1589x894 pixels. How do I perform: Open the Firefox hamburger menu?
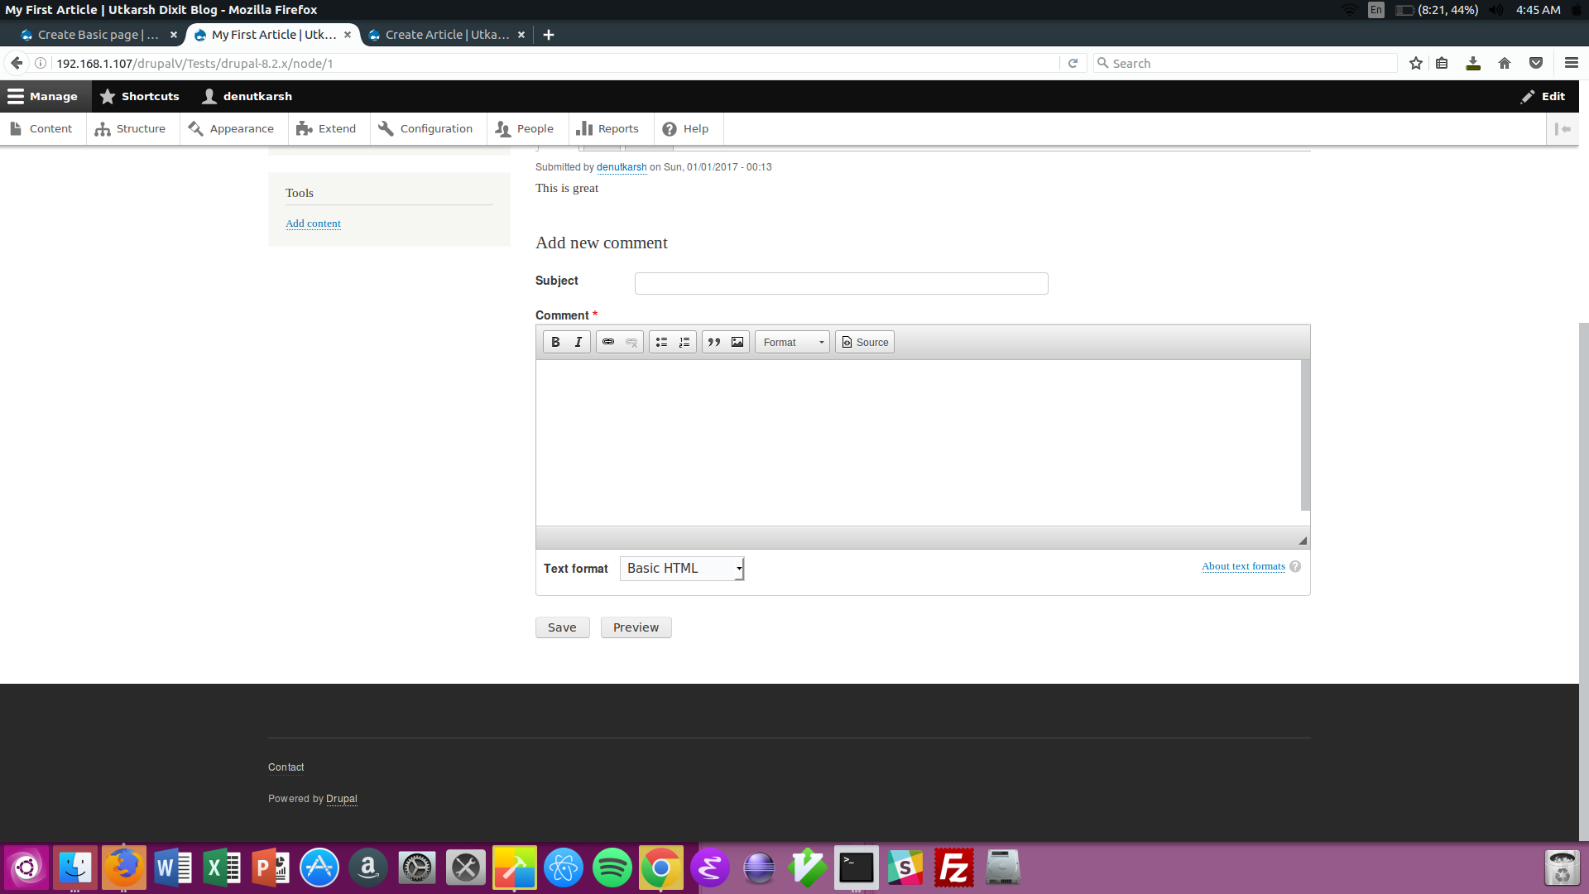(1572, 63)
